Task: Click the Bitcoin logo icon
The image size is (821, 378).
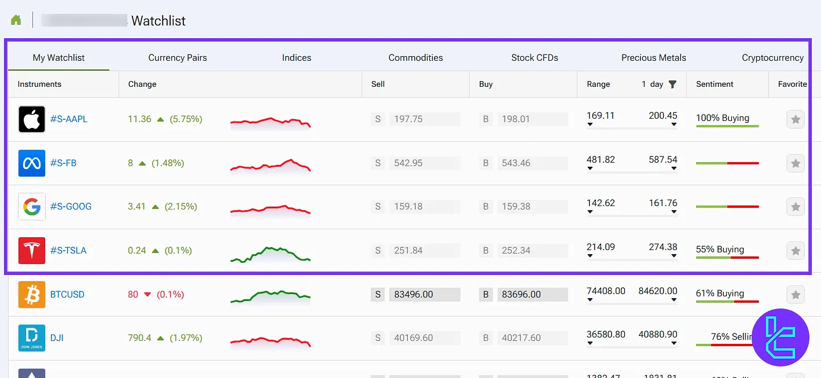Action: [x=32, y=295]
